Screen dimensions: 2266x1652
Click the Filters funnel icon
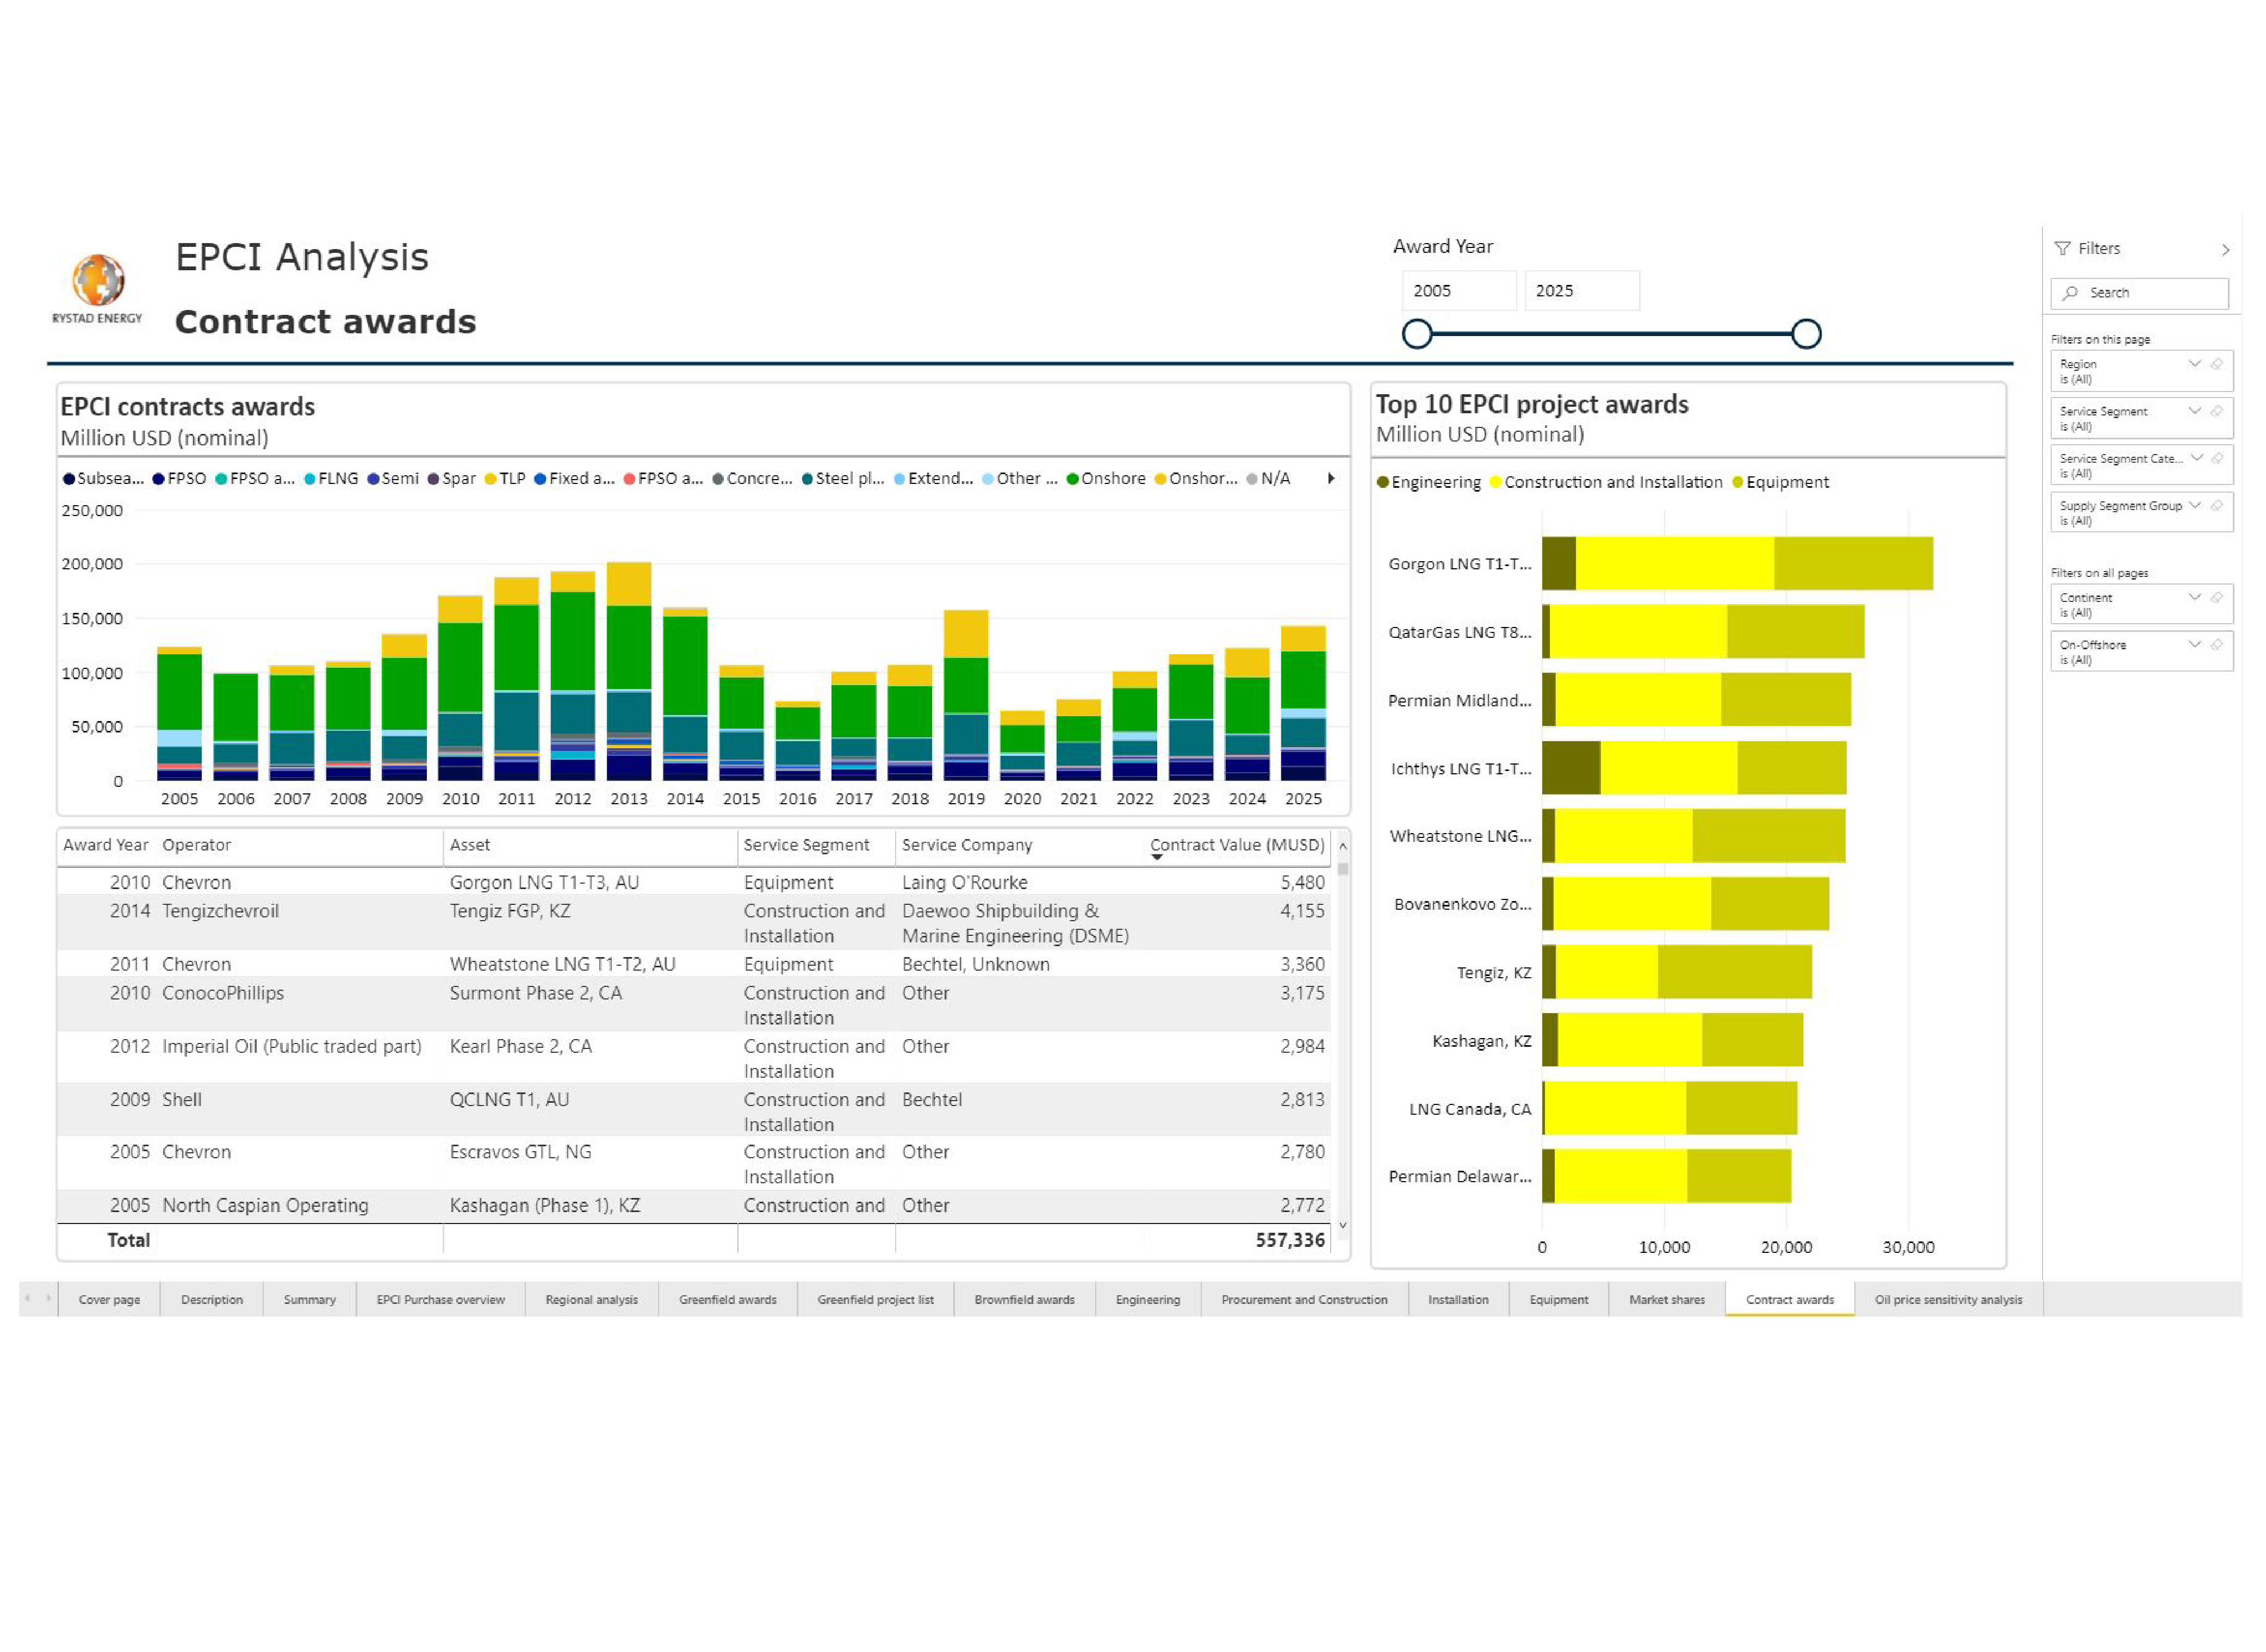tap(2062, 248)
